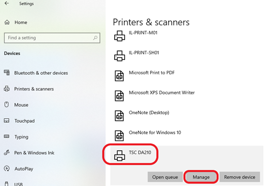
Task: Click the TSC DA210 printer icon
Action: (120, 155)
